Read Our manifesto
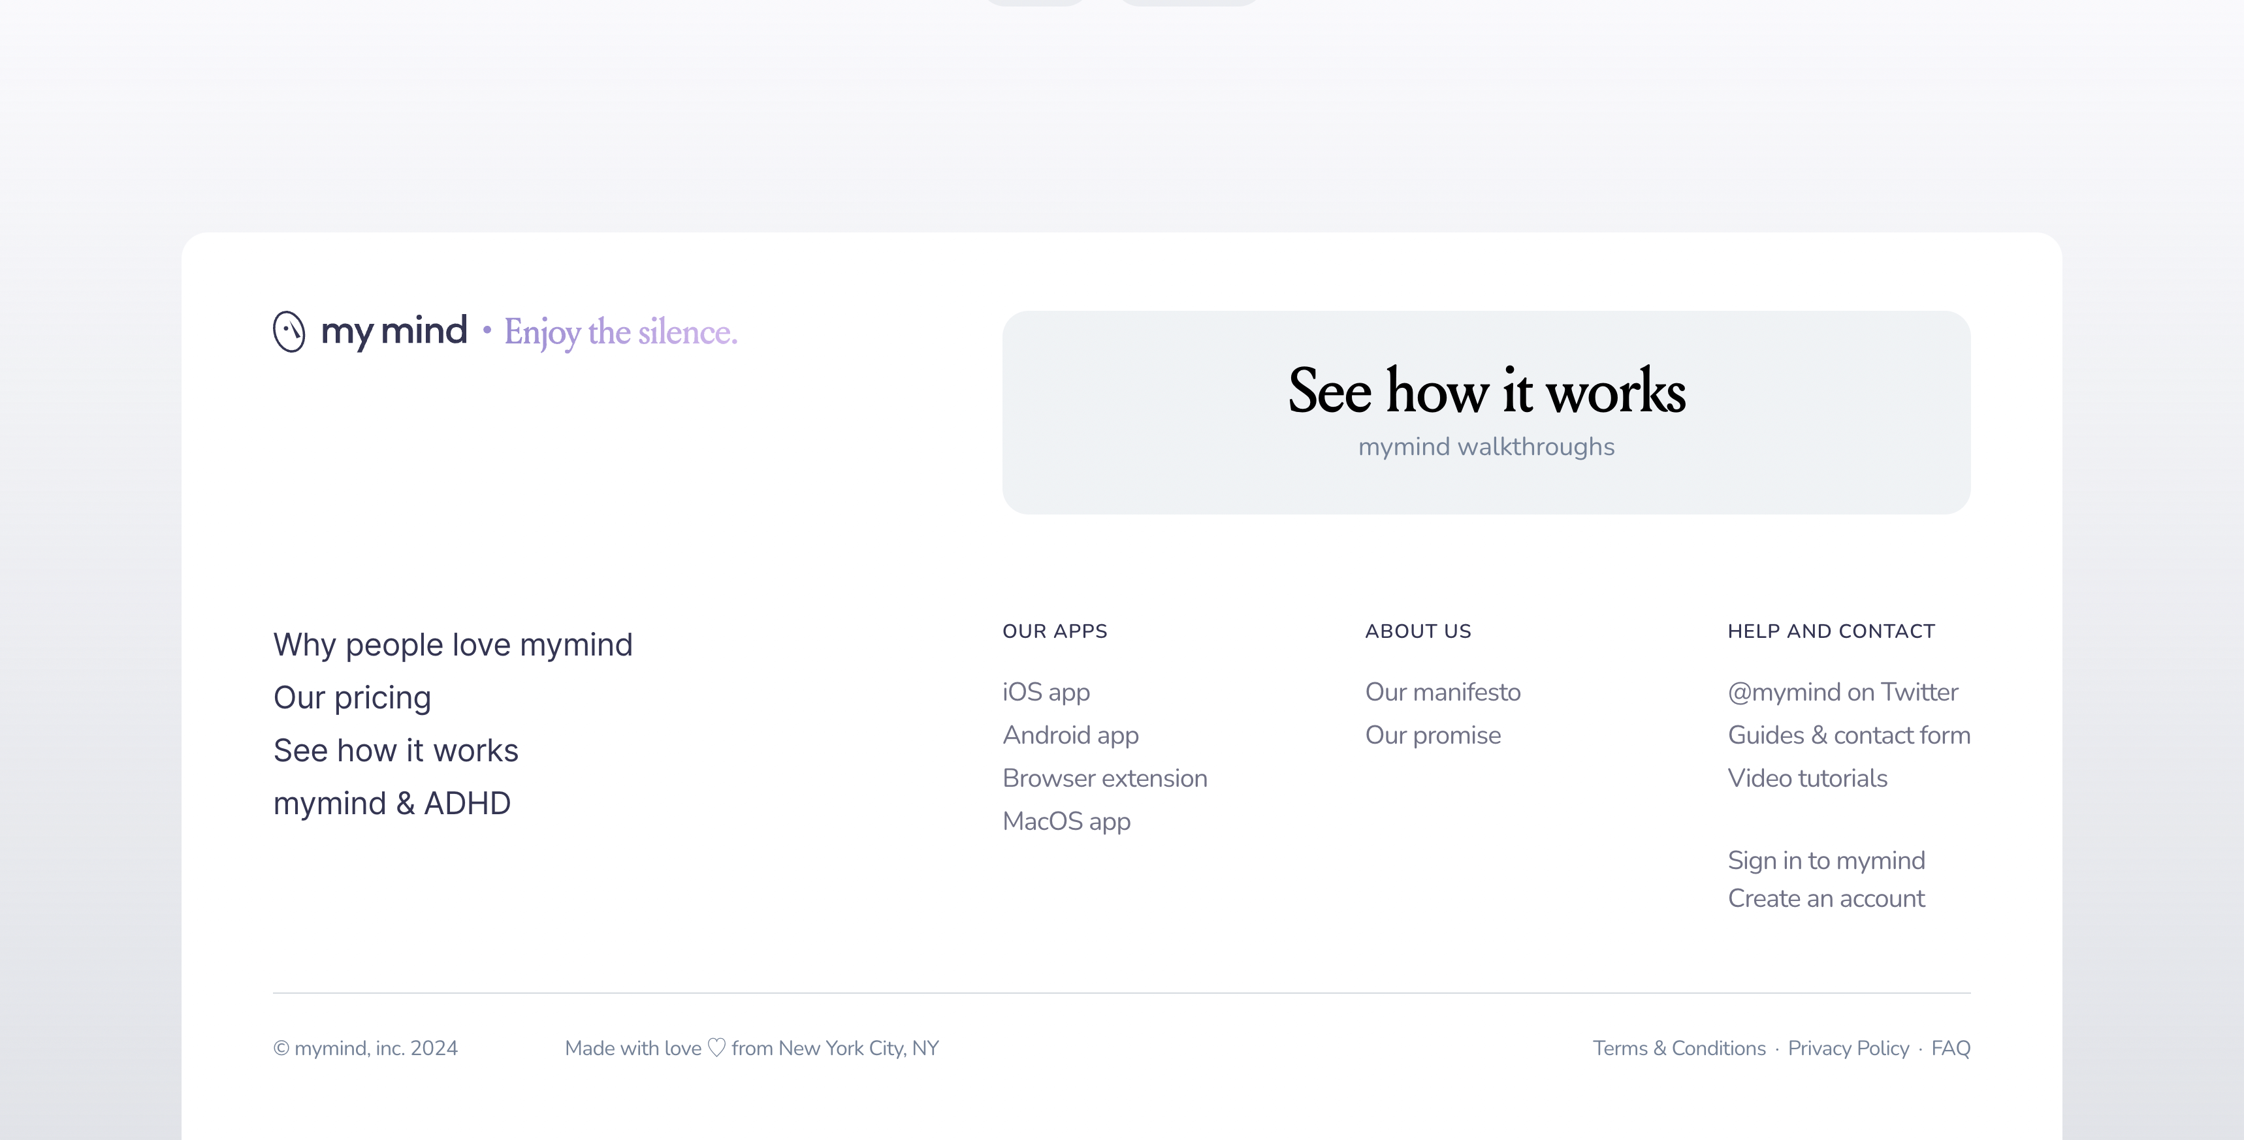 tap(1443, 692)
